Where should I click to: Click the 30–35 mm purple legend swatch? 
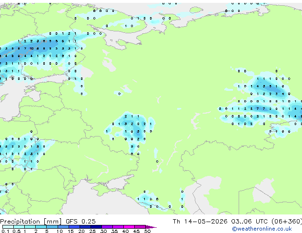coord(107,227)
